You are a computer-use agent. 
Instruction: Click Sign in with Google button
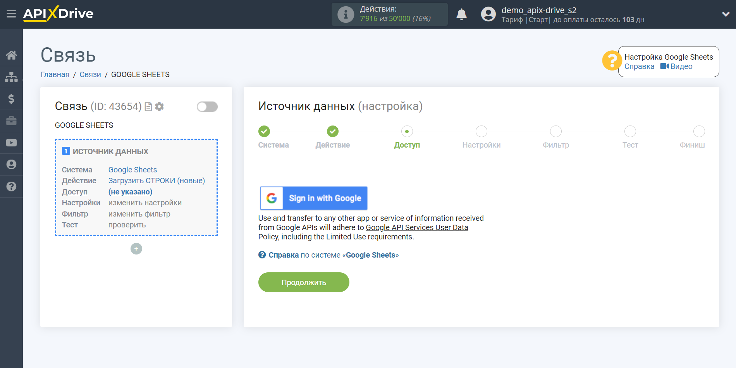click(314, 198)
